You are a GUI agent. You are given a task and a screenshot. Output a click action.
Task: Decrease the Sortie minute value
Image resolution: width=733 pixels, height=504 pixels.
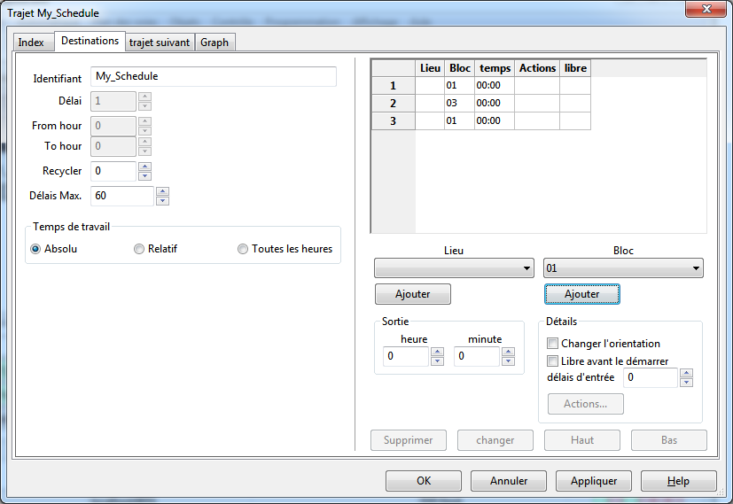click(x=508, y=361)
